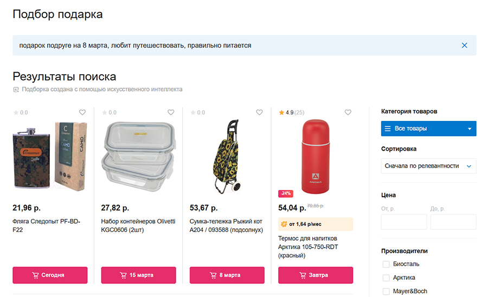The height and width of the screenshot is (297, 488).
Task: Click the installment flower icon badge
Action: (x=284, y=224)
